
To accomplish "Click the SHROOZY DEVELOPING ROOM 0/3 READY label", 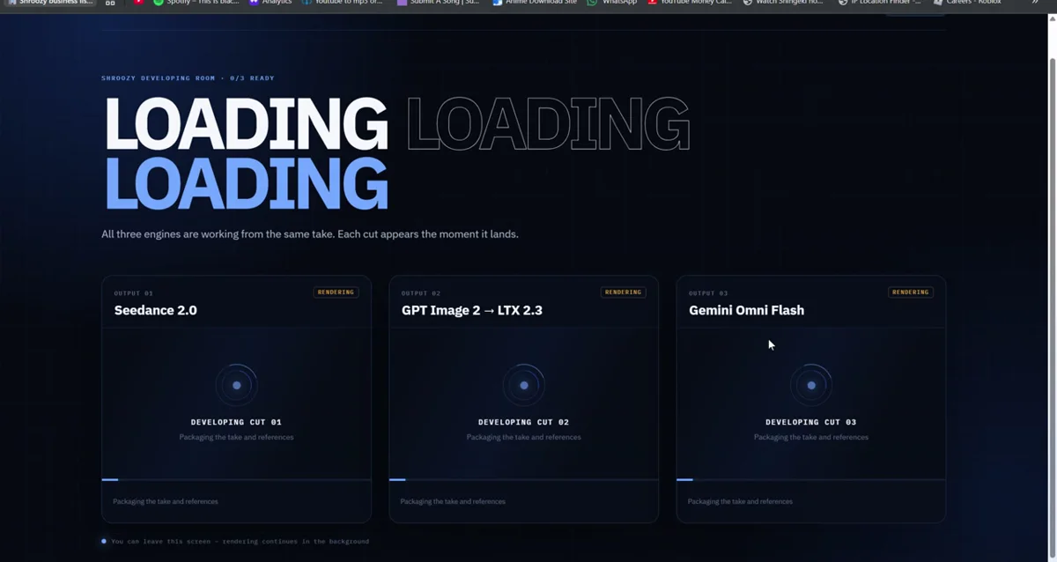I will [188, 78].
